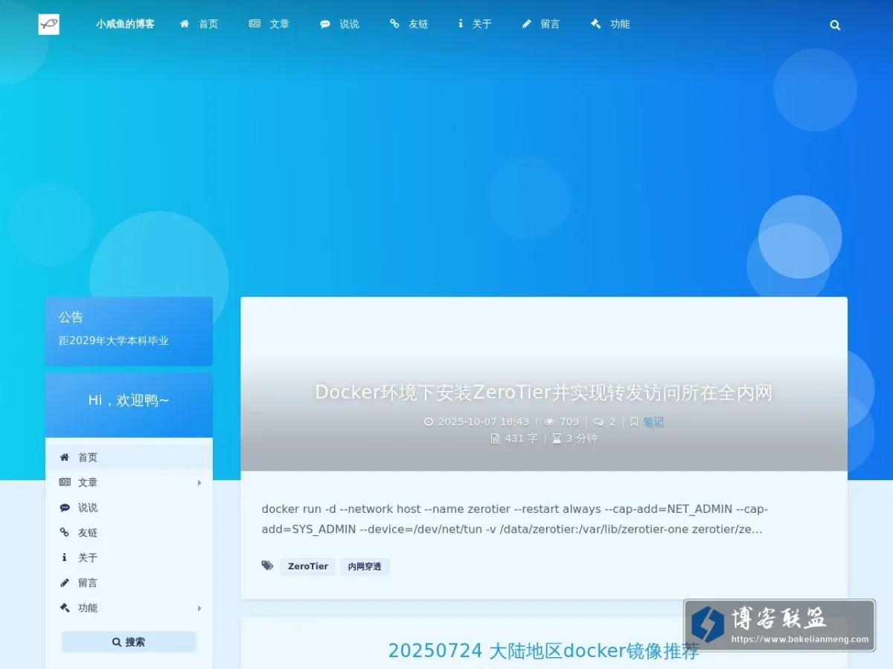Click the blog logo fish icon
The image size is (893, 669).
(48, 24)
